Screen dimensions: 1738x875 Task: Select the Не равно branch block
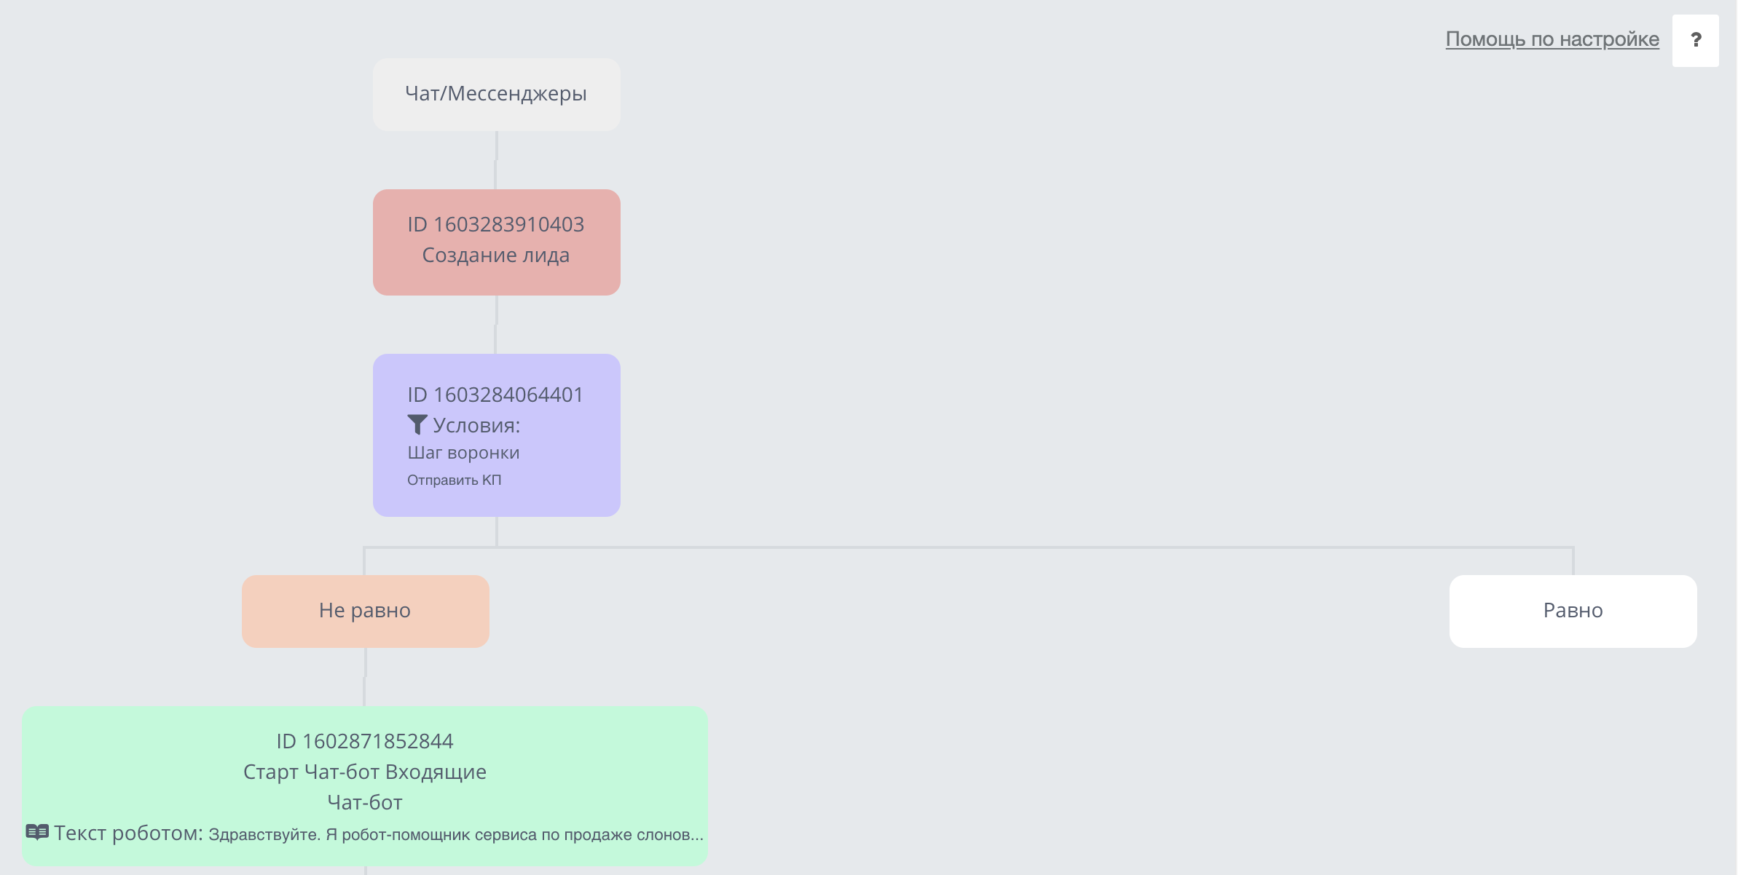tap(366, 611)
